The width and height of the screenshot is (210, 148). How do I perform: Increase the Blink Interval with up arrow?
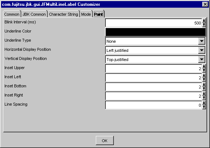[x=204, y=21]
